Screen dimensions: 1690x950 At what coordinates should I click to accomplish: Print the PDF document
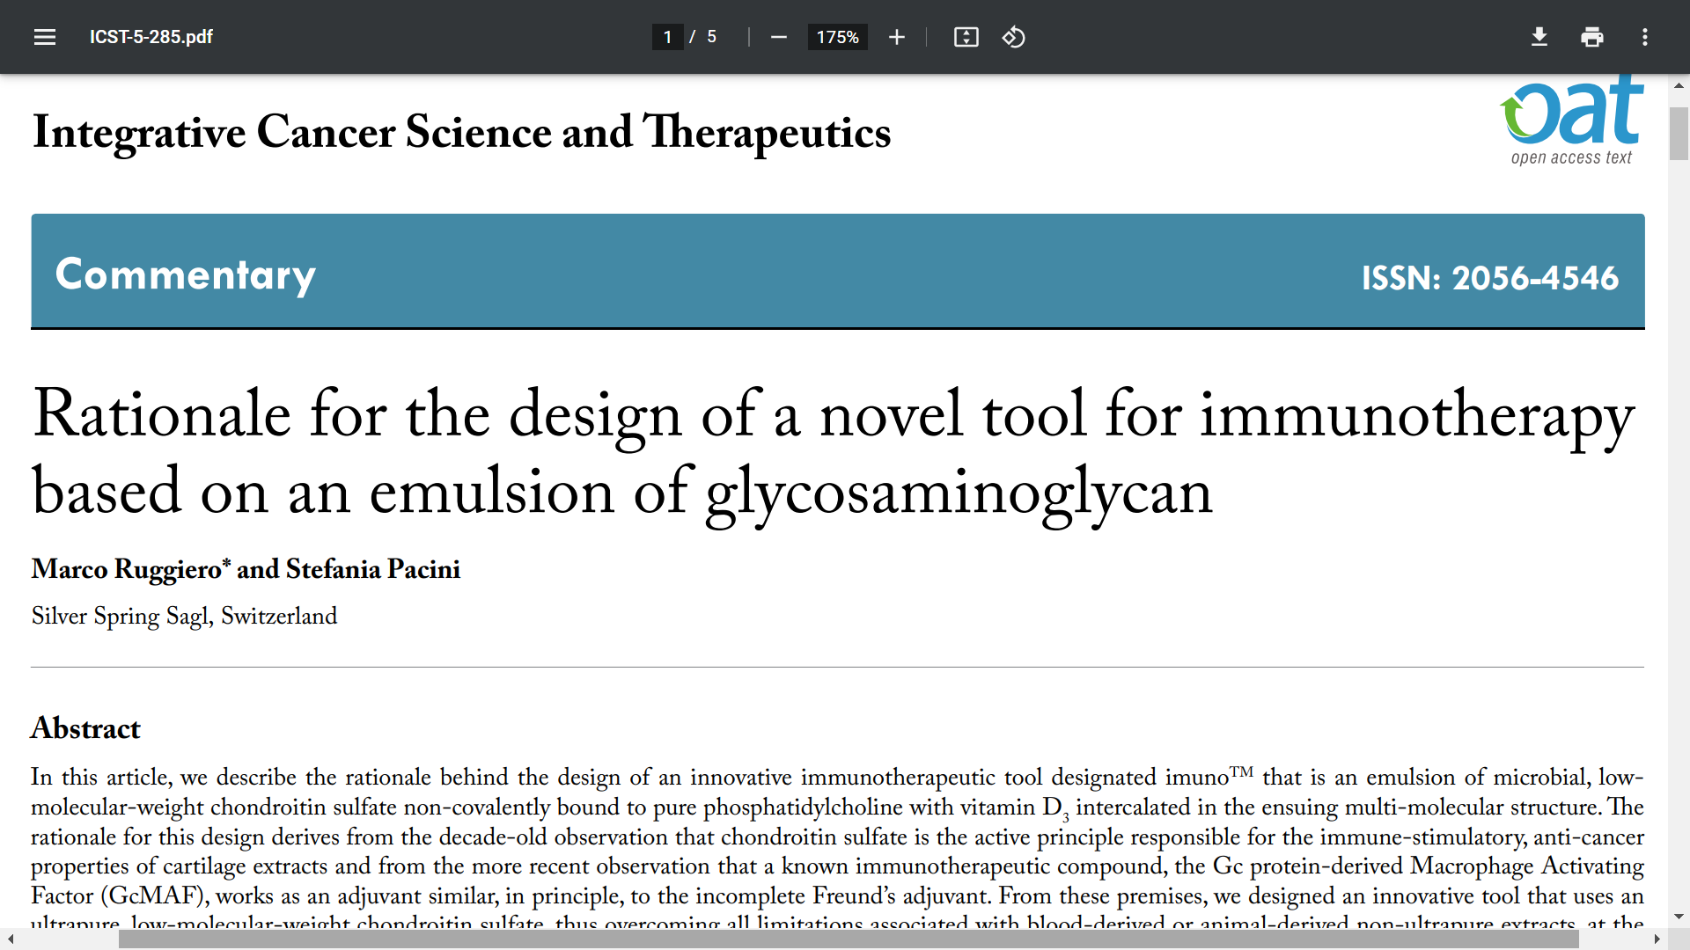click(x=1591, y=37)
